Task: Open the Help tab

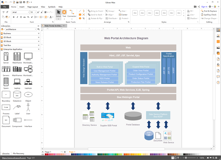Action: (60, 7)
